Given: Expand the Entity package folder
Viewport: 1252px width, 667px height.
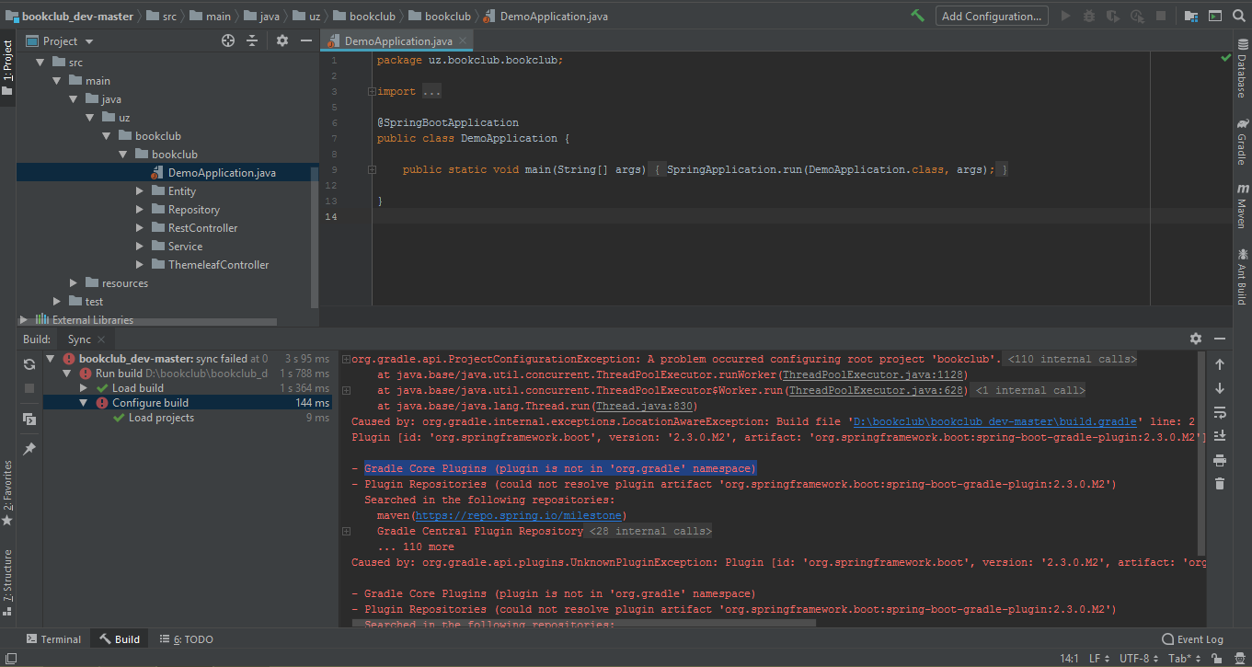Looking at the screenshot, I should (x=140, y=191).
